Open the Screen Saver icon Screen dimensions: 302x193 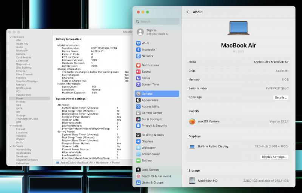(138, 154)
